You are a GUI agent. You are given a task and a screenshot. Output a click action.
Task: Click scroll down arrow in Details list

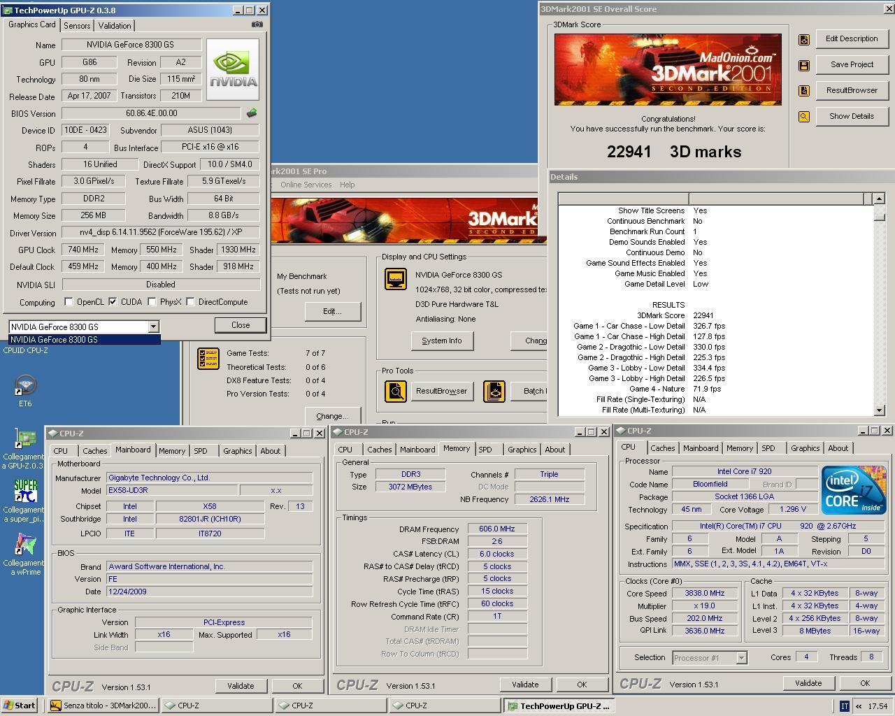click(x=879, y=410)
